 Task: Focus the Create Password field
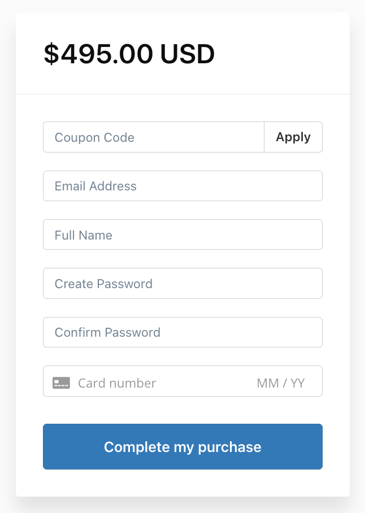pyautogui.click(x=182, y=284)
